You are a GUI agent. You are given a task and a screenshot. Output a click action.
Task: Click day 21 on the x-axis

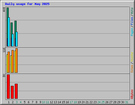click(x=87, y=102)
